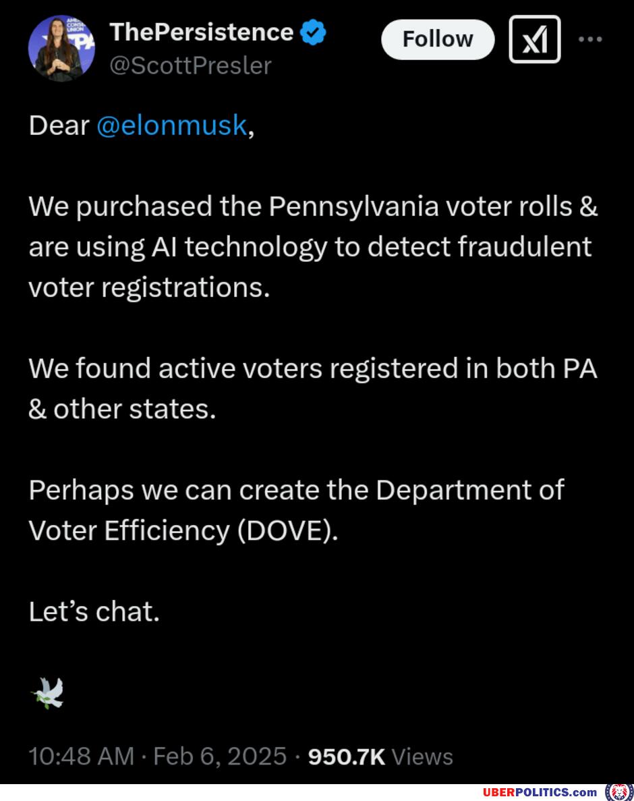Open the Feb 6, 2025 date link

click(x=220, y=756)
